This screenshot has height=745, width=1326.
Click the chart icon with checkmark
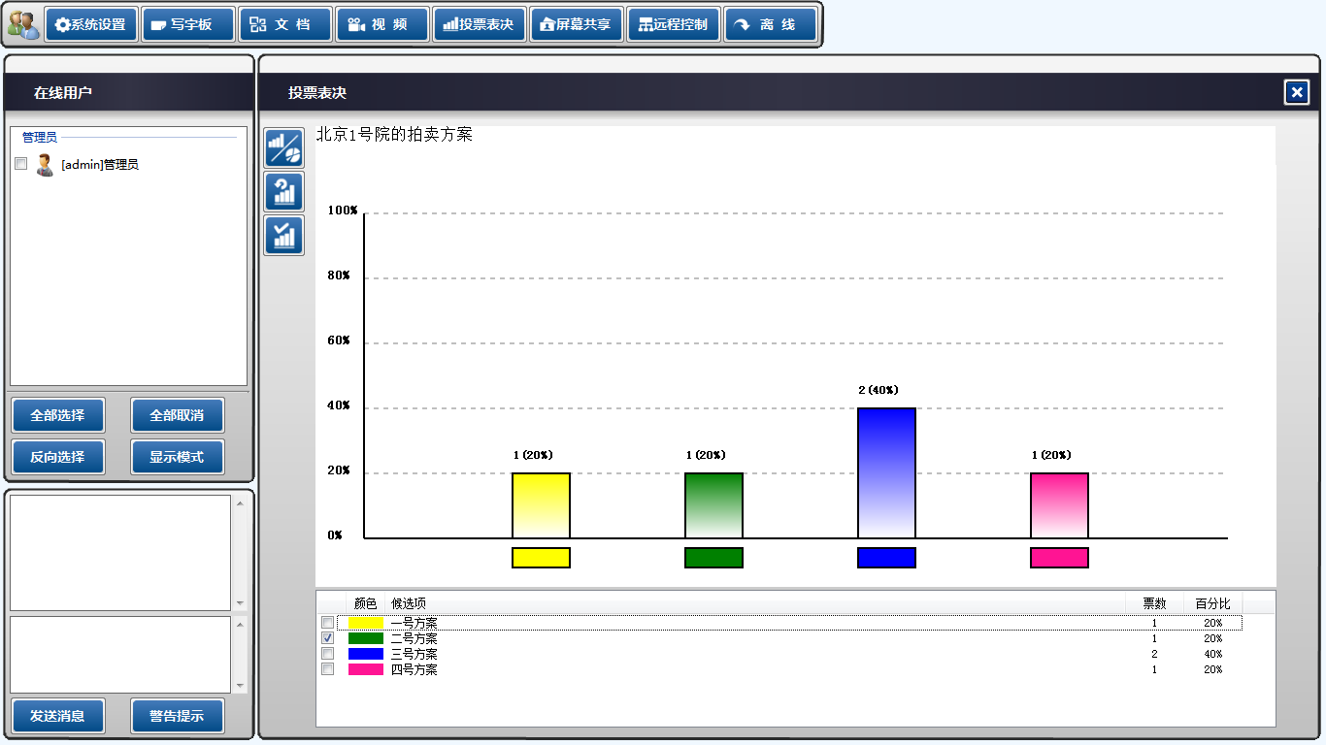point(284,236)
